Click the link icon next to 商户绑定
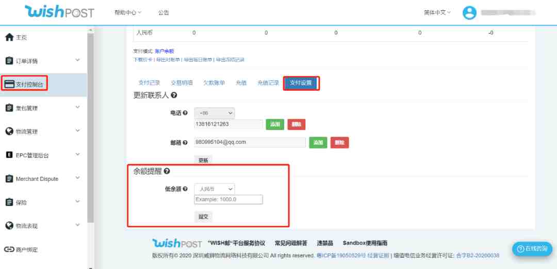This screenshot has height=269, width=557. point(9,249)
